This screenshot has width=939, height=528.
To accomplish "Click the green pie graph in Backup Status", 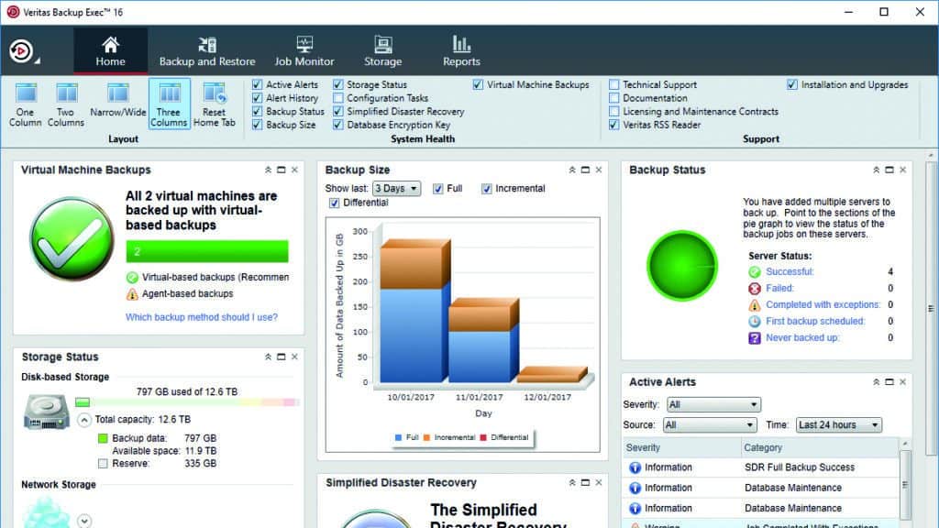I will [682, 265].
